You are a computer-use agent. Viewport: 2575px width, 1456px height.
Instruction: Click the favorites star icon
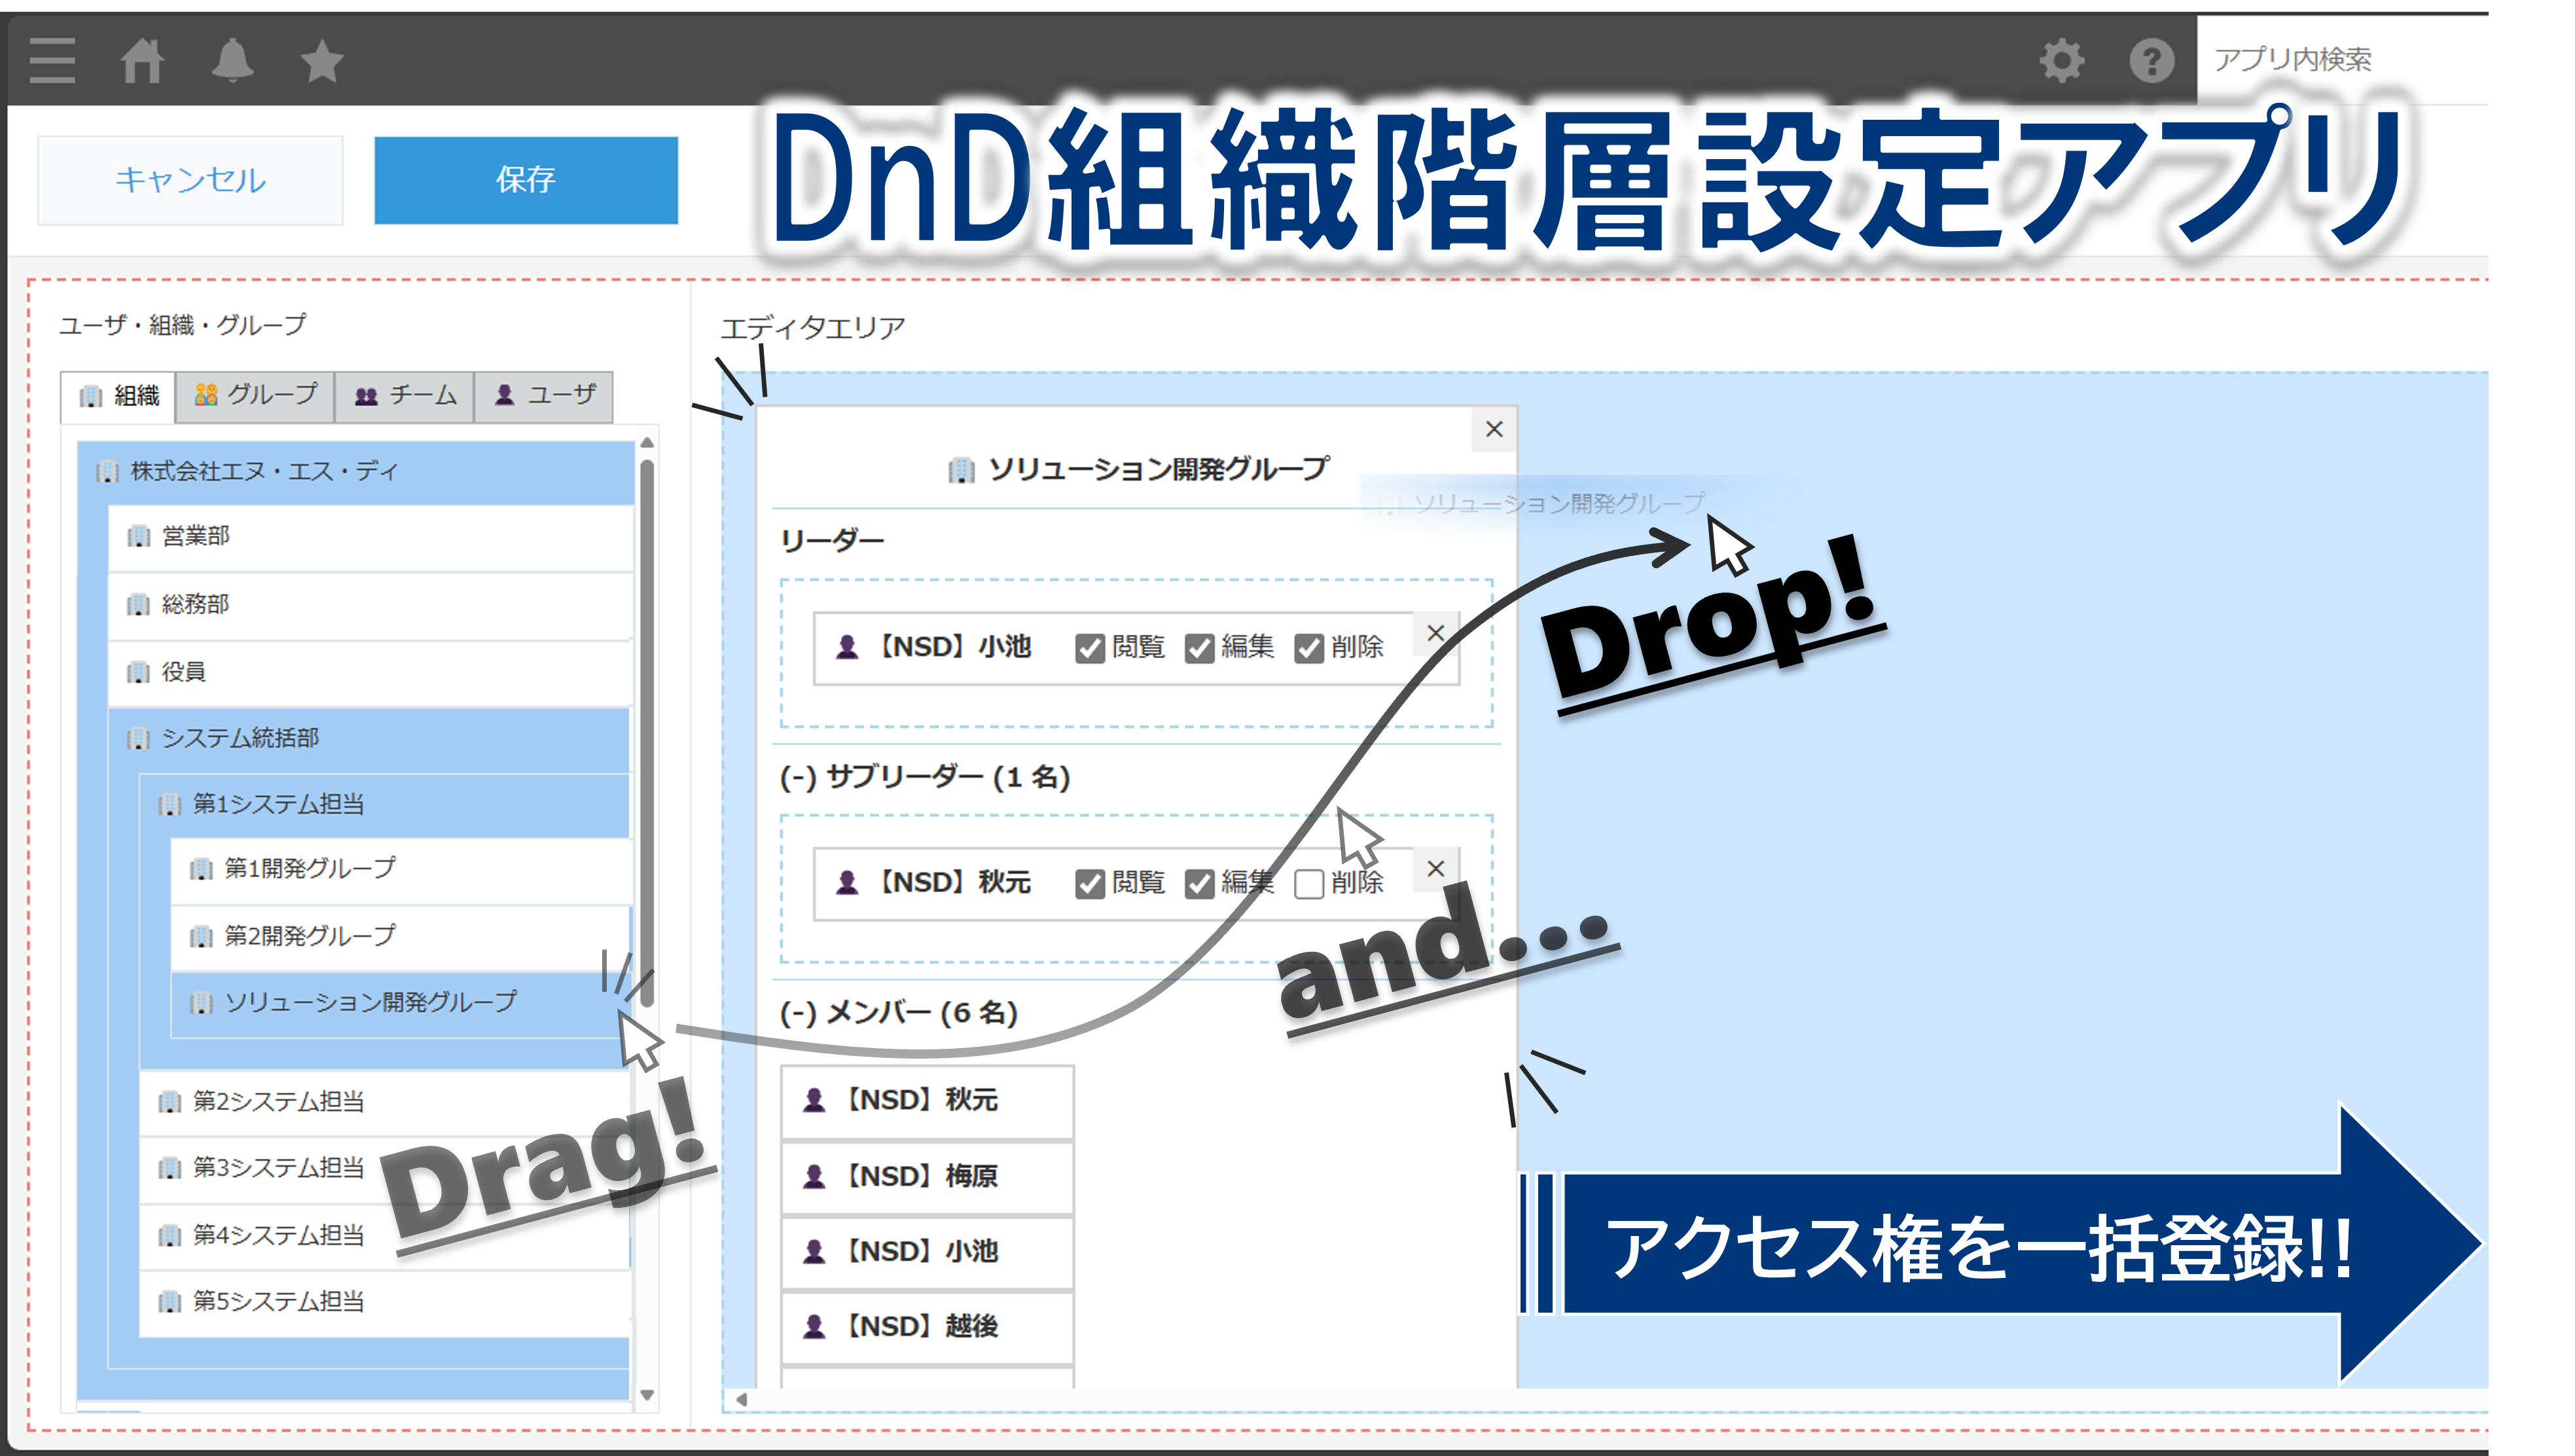[322, 61]
